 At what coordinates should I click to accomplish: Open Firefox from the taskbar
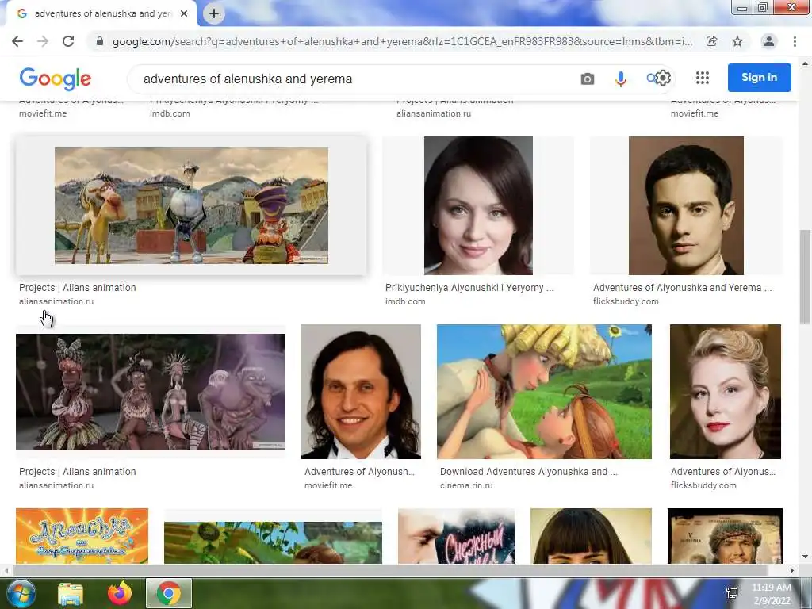tap(120, 593)
